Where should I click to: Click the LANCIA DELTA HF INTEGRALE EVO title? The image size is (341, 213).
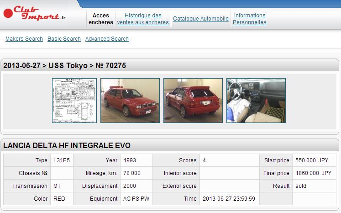click(67, 145)
